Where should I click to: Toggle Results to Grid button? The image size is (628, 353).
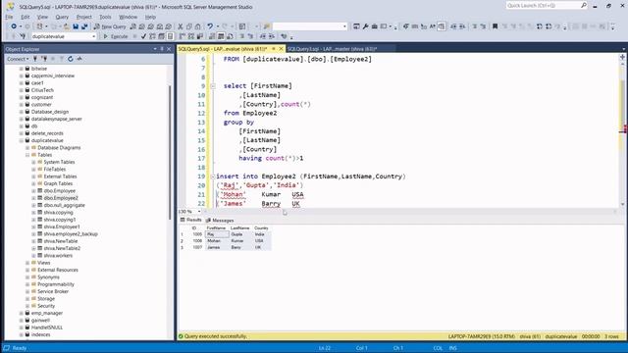[221, 36]
